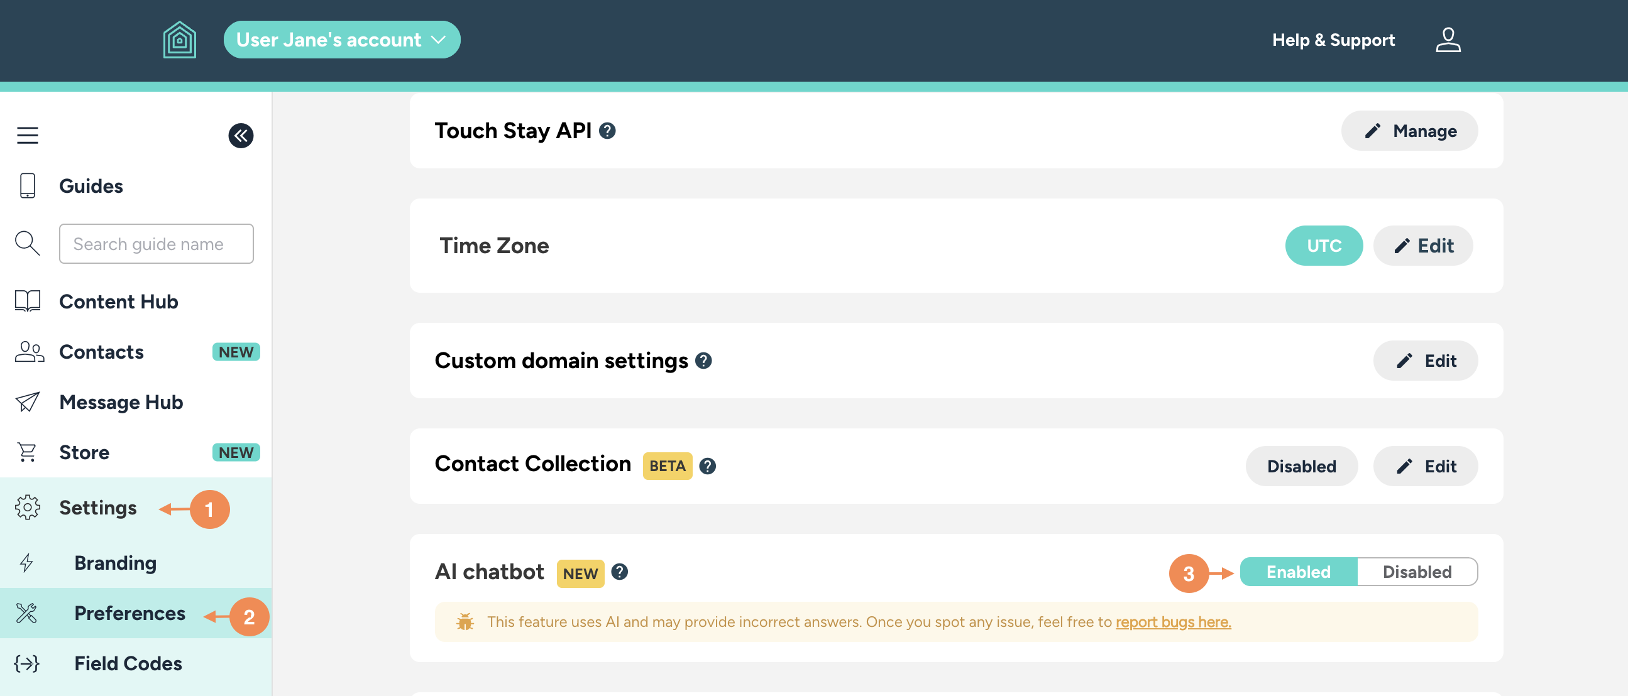Image resolution: width=1628 pixels, height=696 pixels.
Task: Open the User Jane's account dropdown
Action: (x=341, y=40)
